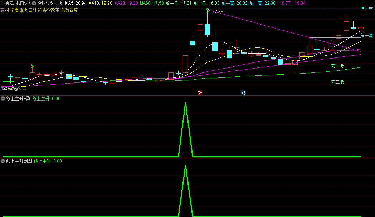Click the 突破划线主图 indicator name

50,3
